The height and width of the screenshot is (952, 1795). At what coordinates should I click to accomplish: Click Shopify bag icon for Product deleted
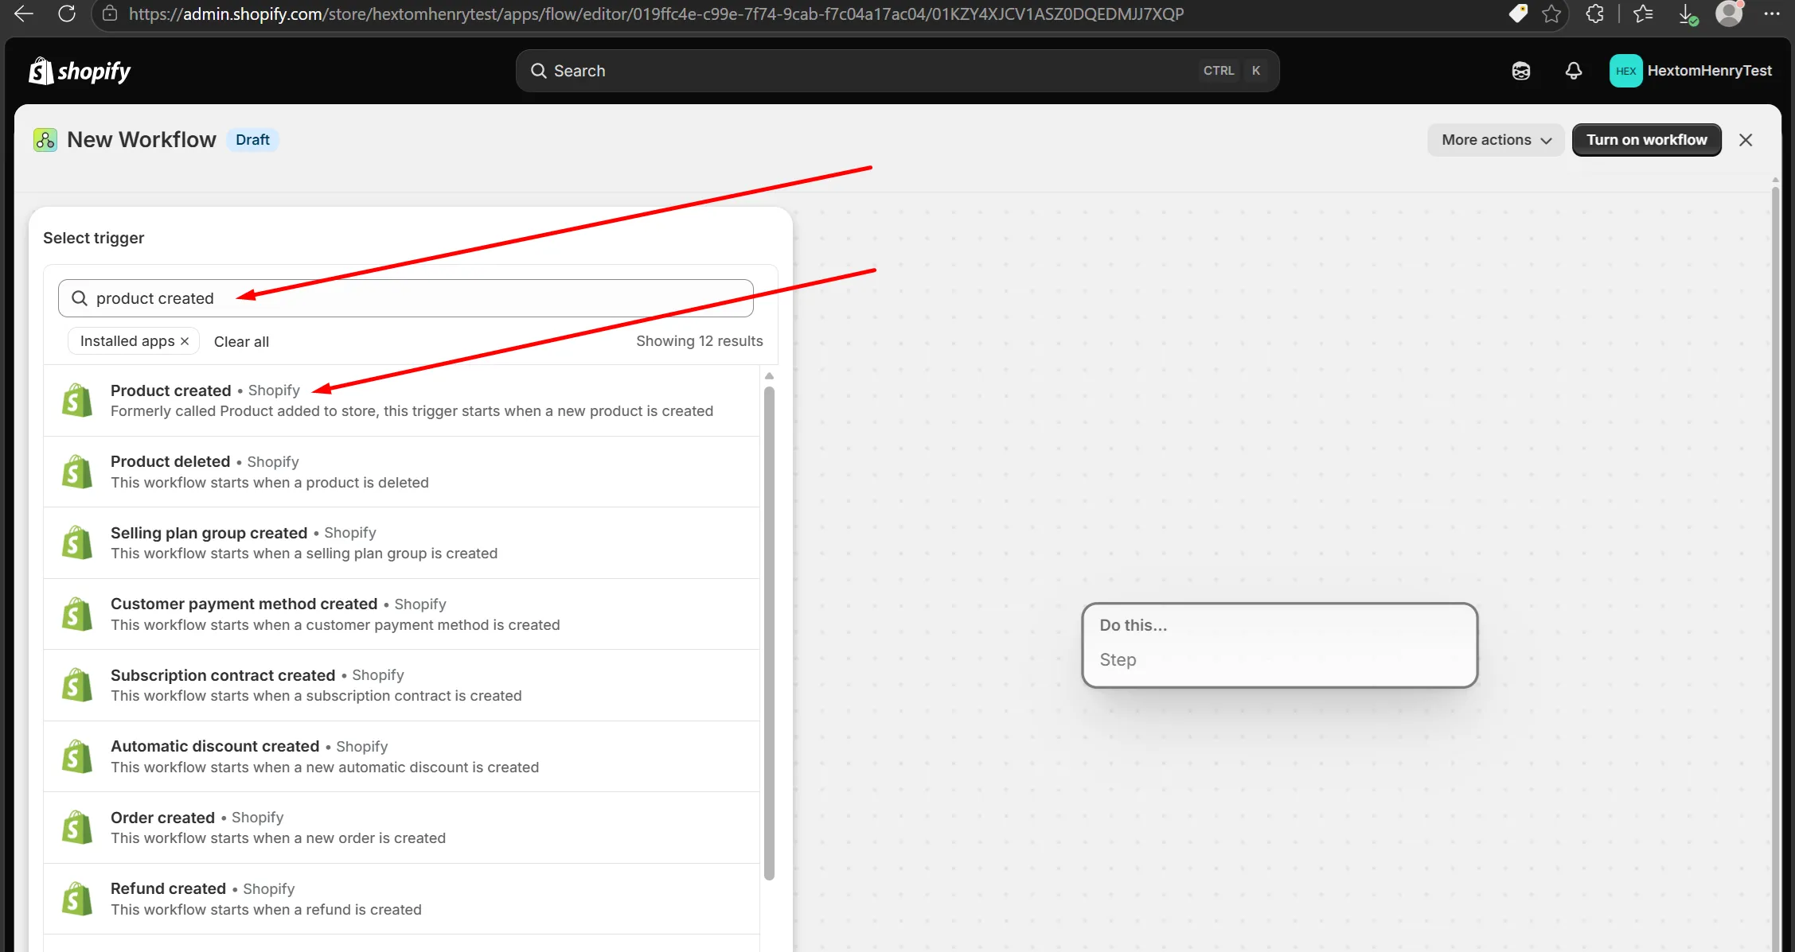(77, 472)
